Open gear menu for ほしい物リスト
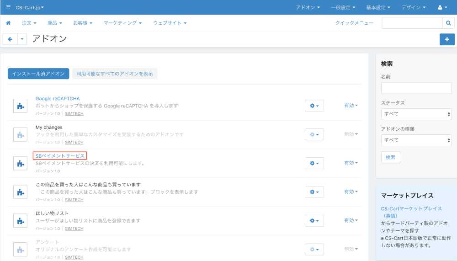The image size is (457, 261). tap(314, 221)
